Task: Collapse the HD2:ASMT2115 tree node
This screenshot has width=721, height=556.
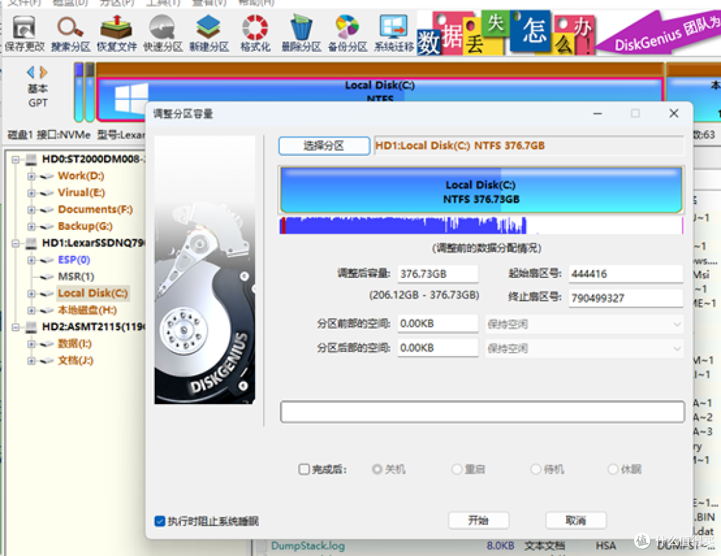Action: click(x=15, y=327)
